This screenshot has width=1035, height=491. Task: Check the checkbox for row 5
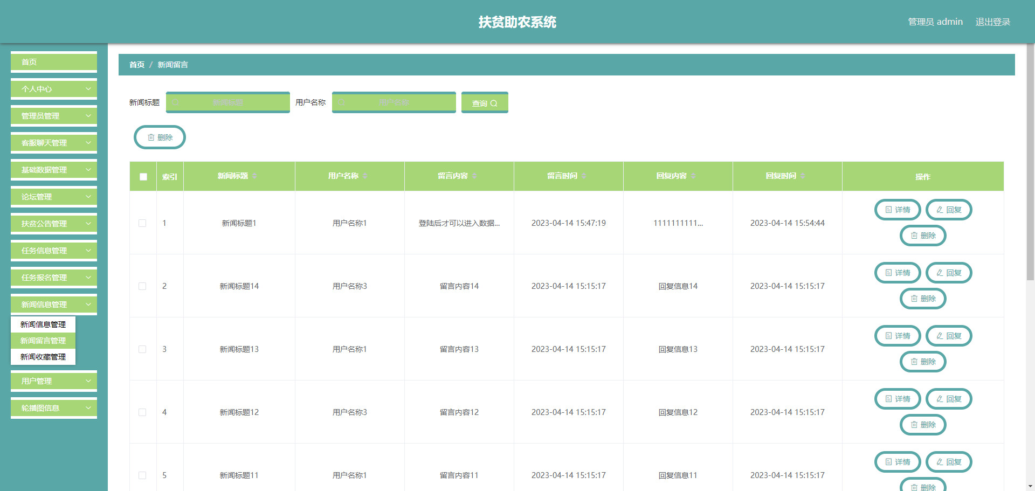tap(142, 475)
